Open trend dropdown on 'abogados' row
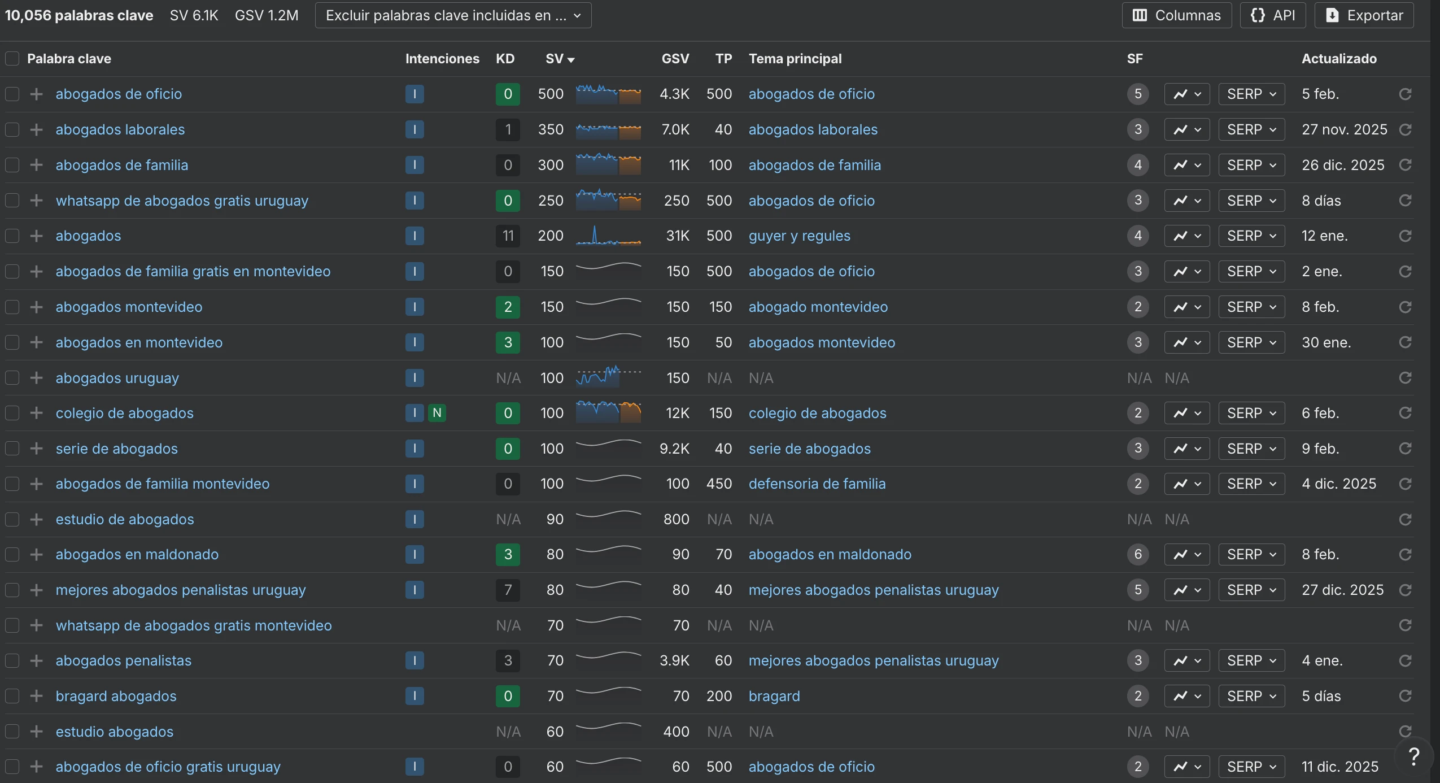The image size is (1440, 783). point(1187,236)
